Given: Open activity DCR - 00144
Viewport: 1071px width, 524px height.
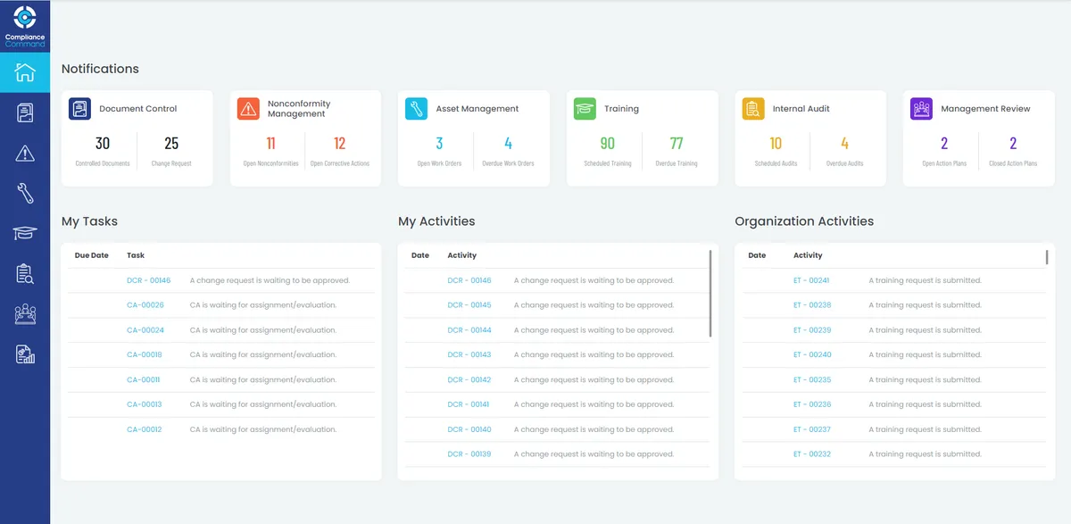Looking at the screenshot, I should [469, 330].
